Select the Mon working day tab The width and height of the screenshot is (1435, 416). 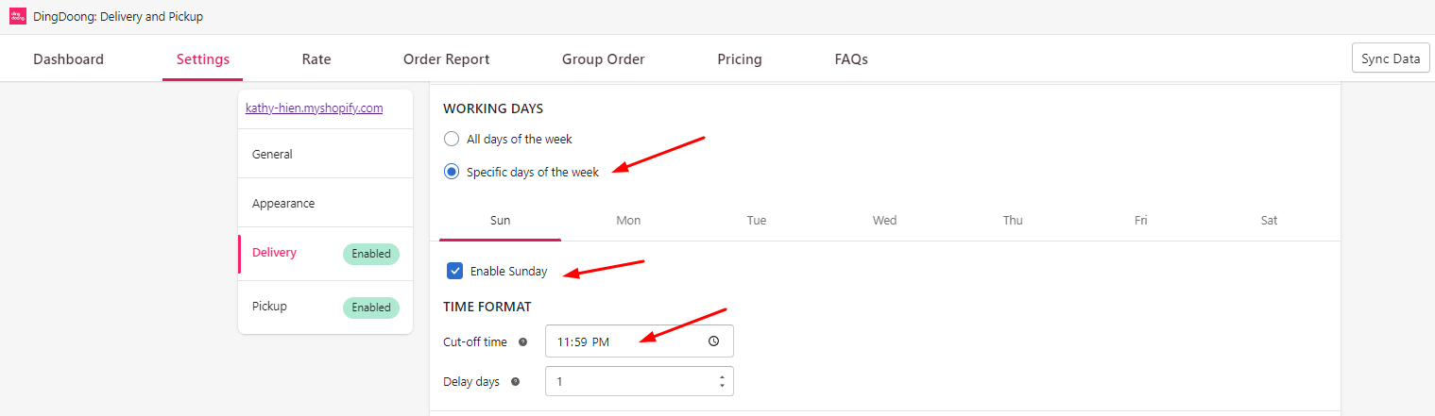pyautogui.click(x=628, y=221)
